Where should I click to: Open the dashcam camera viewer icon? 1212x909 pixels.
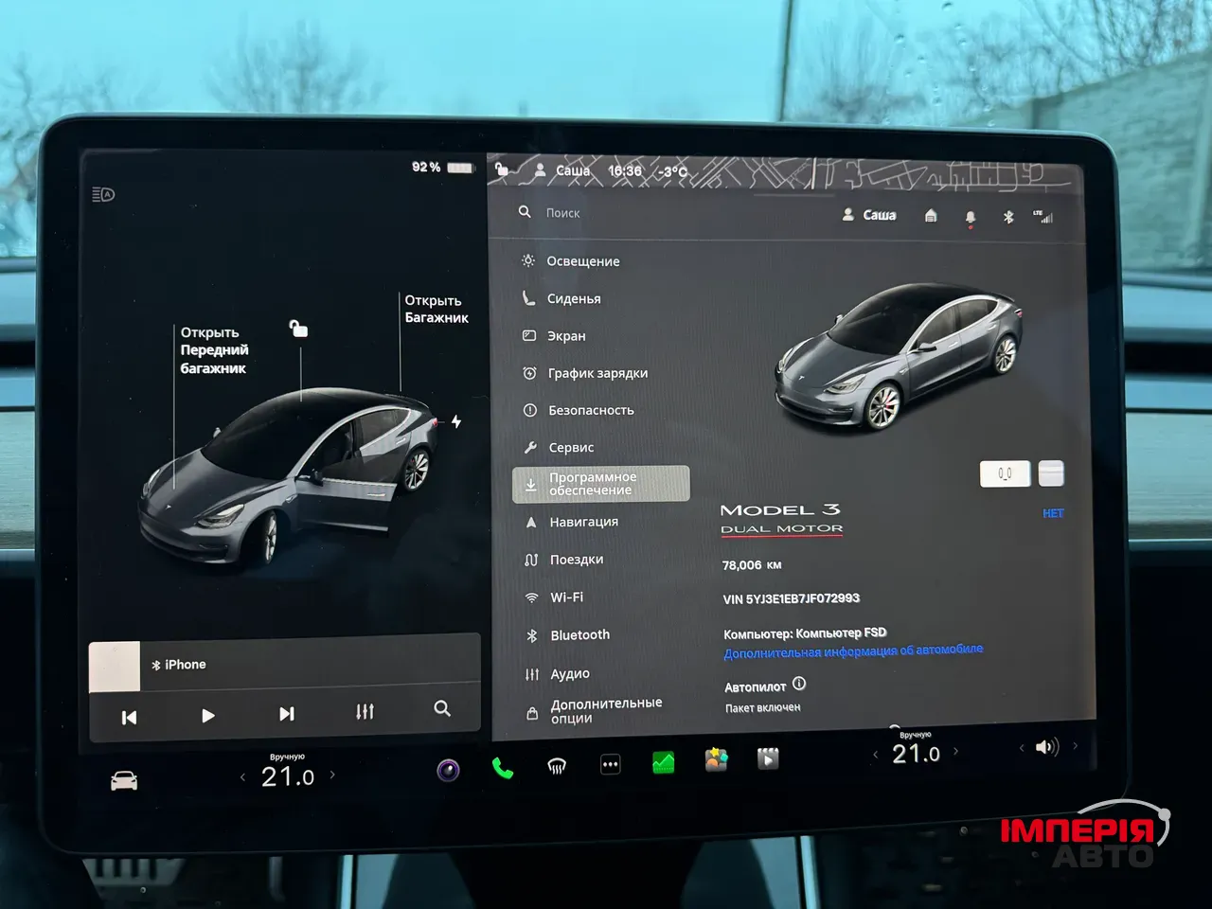(448, 768)
